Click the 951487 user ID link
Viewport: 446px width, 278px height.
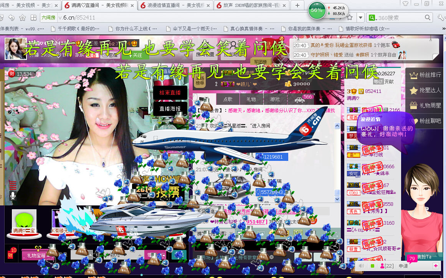pos(256,222)
